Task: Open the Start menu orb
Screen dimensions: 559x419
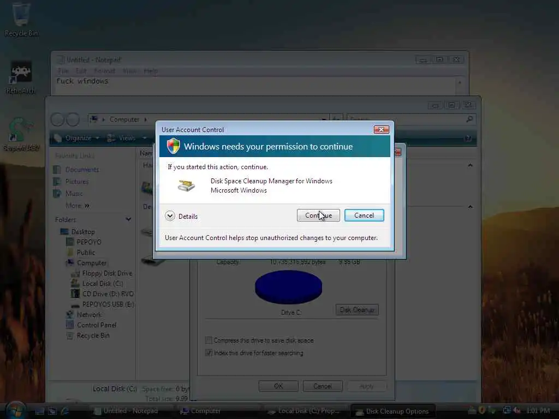Action: [x=15, y=410]
